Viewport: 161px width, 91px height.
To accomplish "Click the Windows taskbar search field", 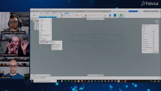I will [45, 81].
